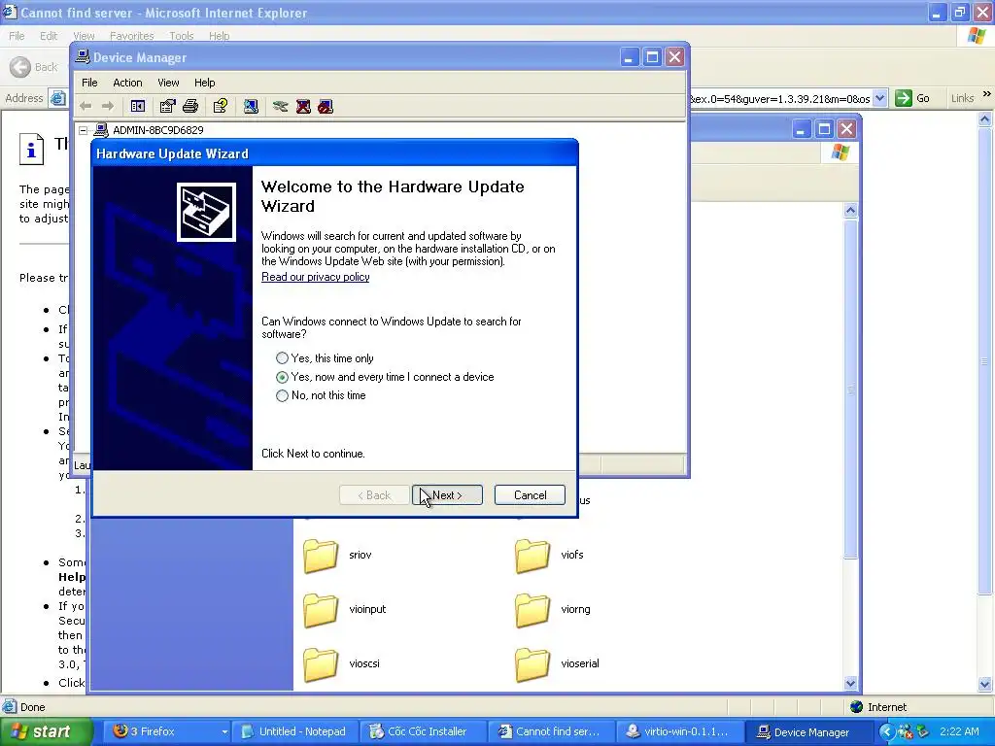Open the sriov folder icon
Screen dimensions: 995x746
(x=321, y=556)
